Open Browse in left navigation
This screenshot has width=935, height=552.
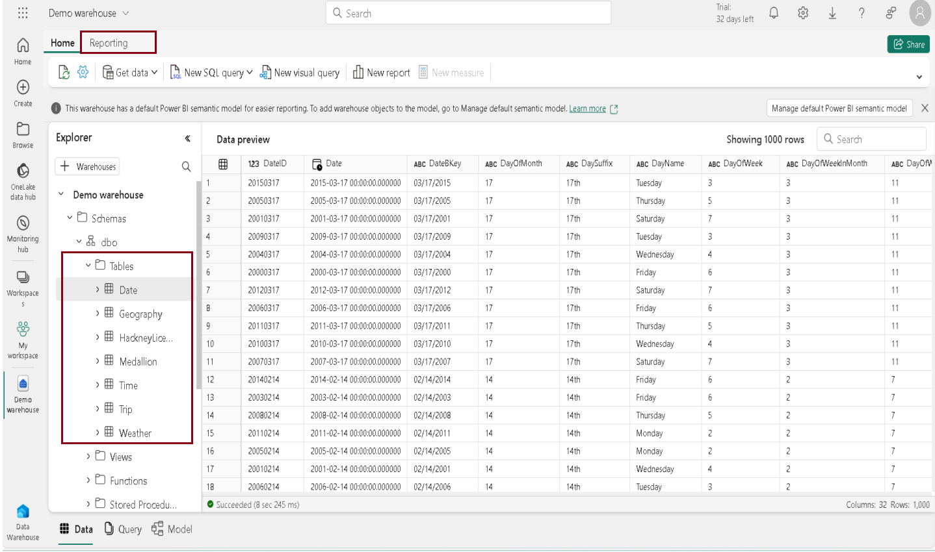pyautogui.click(x=23, y=135)
